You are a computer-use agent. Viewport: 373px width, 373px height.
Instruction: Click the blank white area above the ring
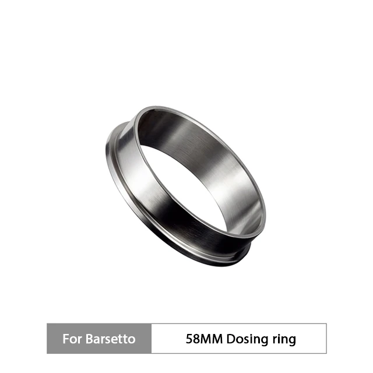tap(186, 52)
